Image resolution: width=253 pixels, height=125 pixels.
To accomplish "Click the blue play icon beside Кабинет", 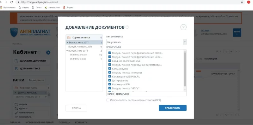I will [48, 53].
